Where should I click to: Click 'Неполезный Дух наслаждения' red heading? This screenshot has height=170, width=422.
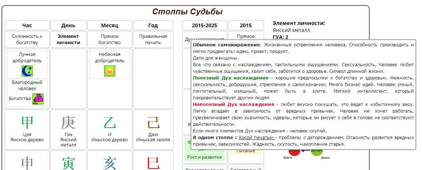[233, 104]
